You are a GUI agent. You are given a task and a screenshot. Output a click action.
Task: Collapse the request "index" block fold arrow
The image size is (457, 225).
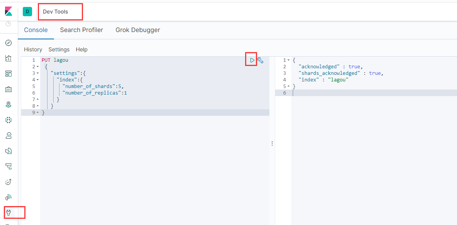[37, 80]
